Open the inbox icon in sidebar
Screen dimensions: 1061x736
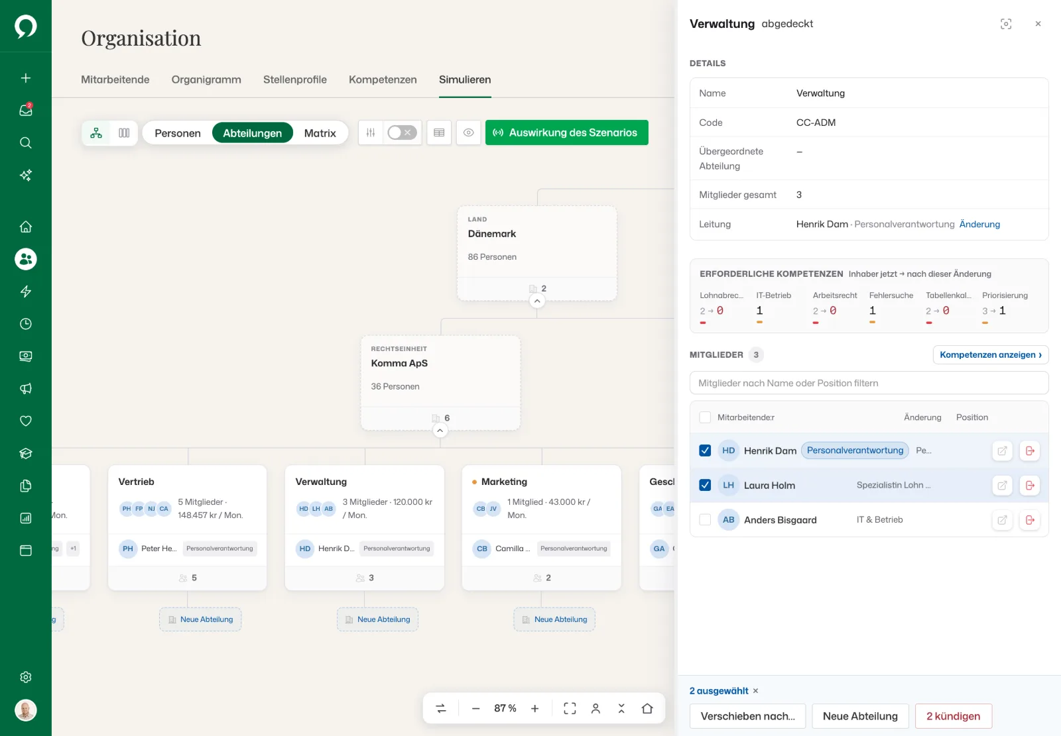point(26,110)
